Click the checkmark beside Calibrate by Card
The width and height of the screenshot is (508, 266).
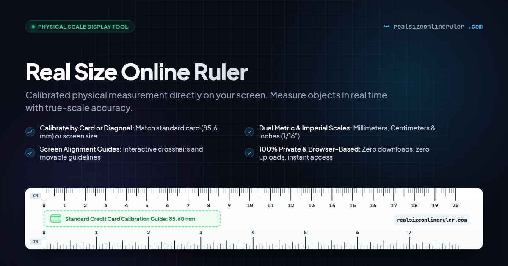pos(30,132)
